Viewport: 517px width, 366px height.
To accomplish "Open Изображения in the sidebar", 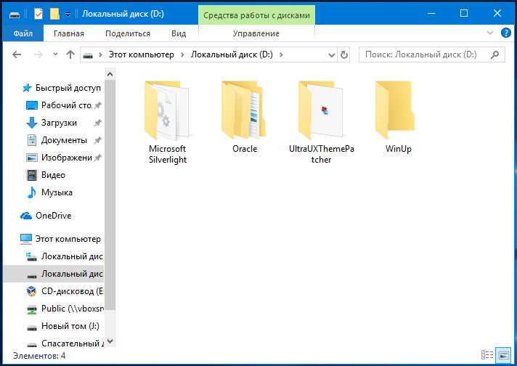I will [62, 158].
